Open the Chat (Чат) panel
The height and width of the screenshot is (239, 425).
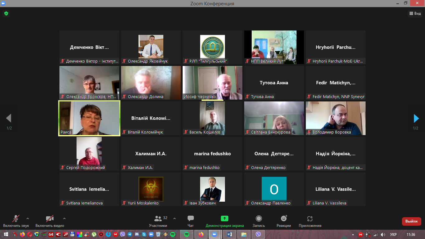190,221
